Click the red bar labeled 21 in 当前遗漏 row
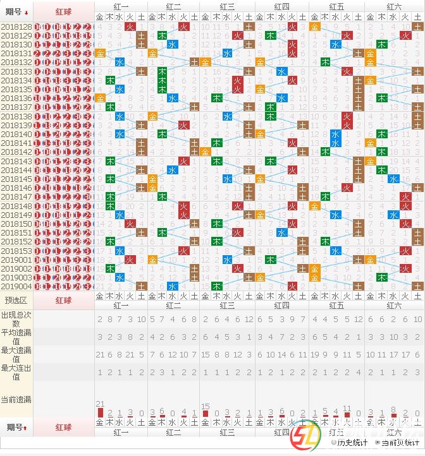 100,412
